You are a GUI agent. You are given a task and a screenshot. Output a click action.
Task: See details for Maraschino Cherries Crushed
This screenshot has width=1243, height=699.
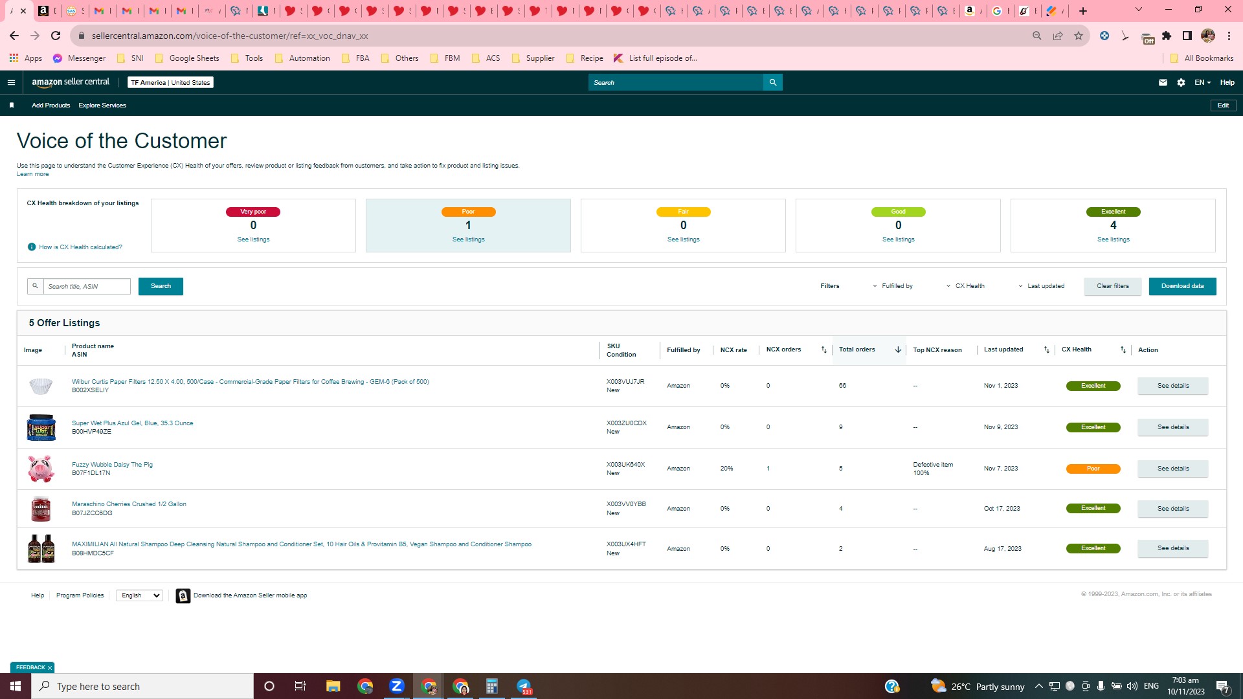point(1172,509)
